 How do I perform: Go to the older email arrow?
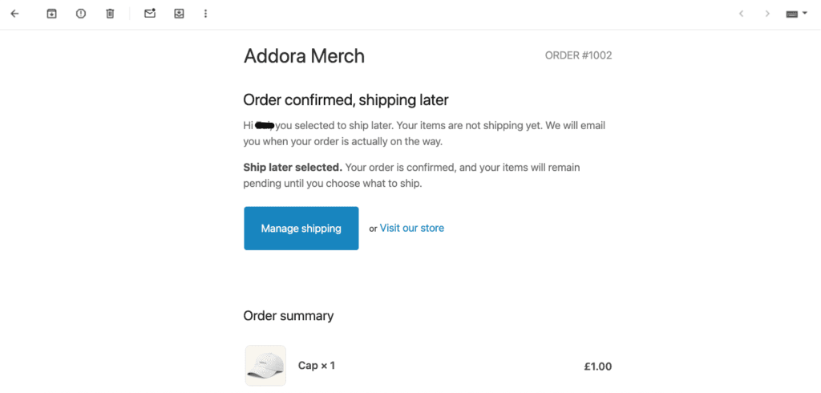tap(767, 14)
